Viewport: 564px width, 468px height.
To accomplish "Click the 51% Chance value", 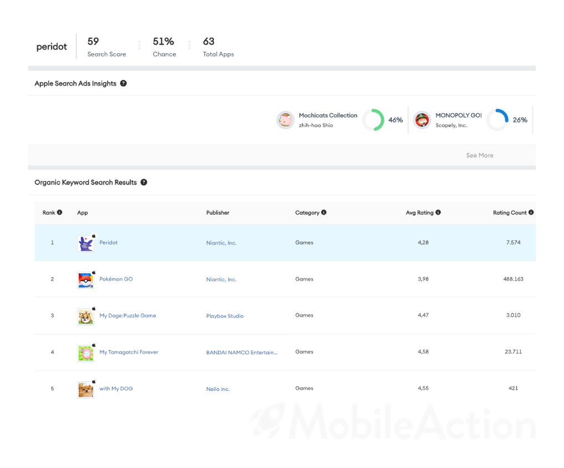I will click(163, 42).
